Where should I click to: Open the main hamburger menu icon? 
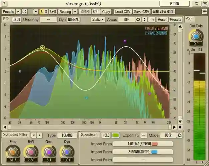(x=205, y=12)
